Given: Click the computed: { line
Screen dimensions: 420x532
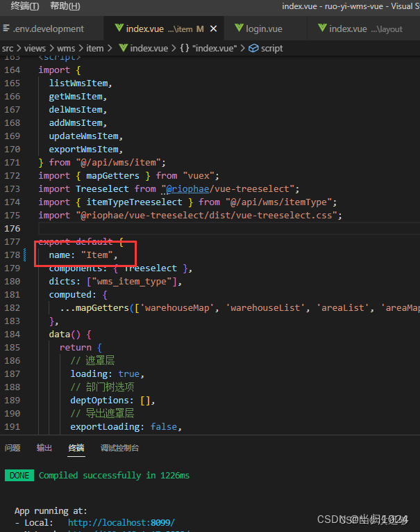Looking at the screenshot, I should tap(78, 295).
